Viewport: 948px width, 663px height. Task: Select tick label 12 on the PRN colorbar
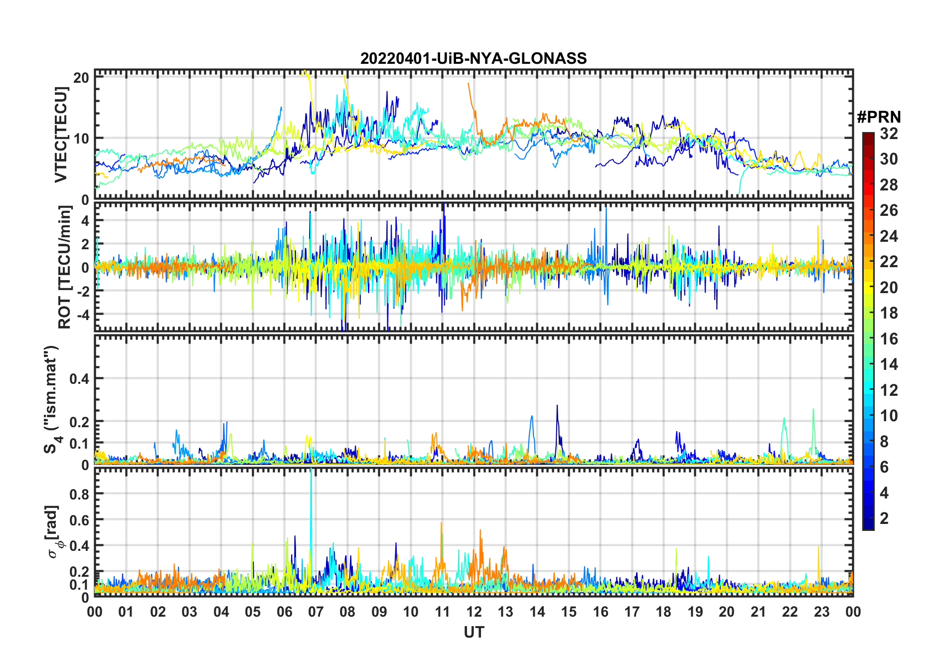click(889, 390)
